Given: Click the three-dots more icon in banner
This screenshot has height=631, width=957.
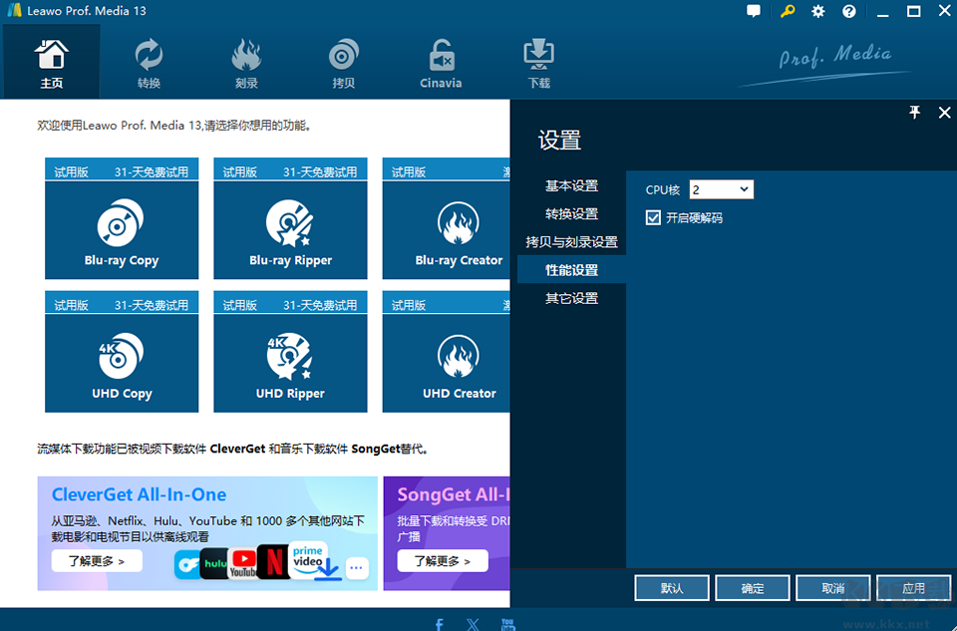Looking at the screenshot, I should (x=357, y=568).
